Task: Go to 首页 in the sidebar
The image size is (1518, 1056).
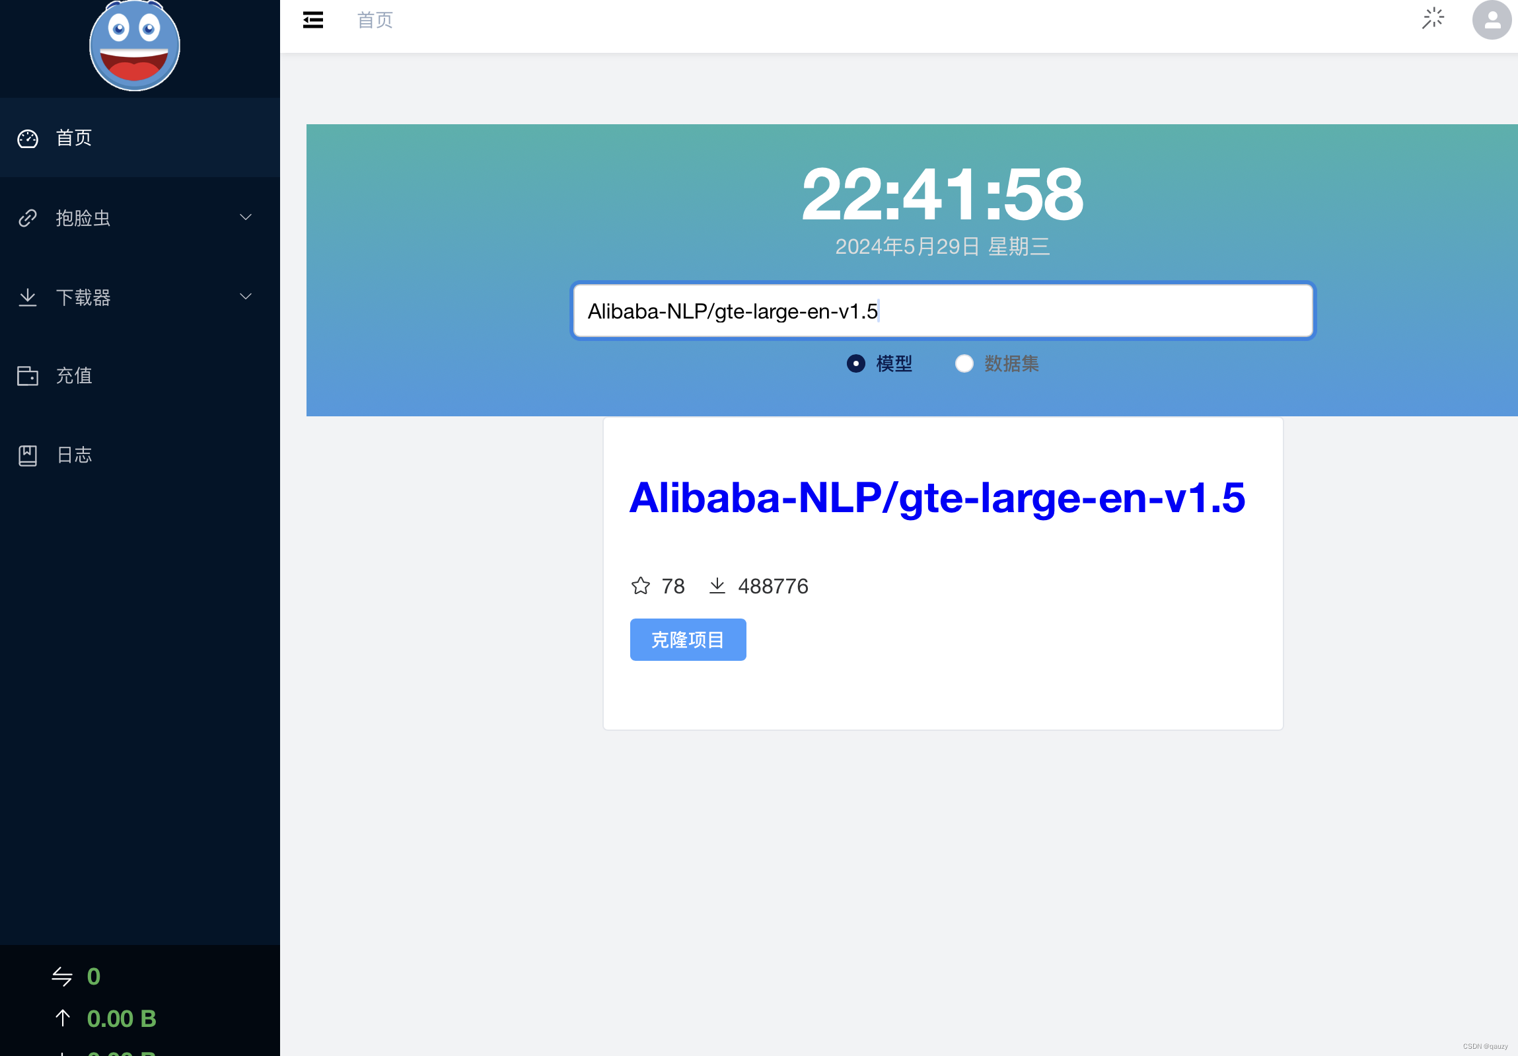Action: pyautogui.click(x=74, y=137)
